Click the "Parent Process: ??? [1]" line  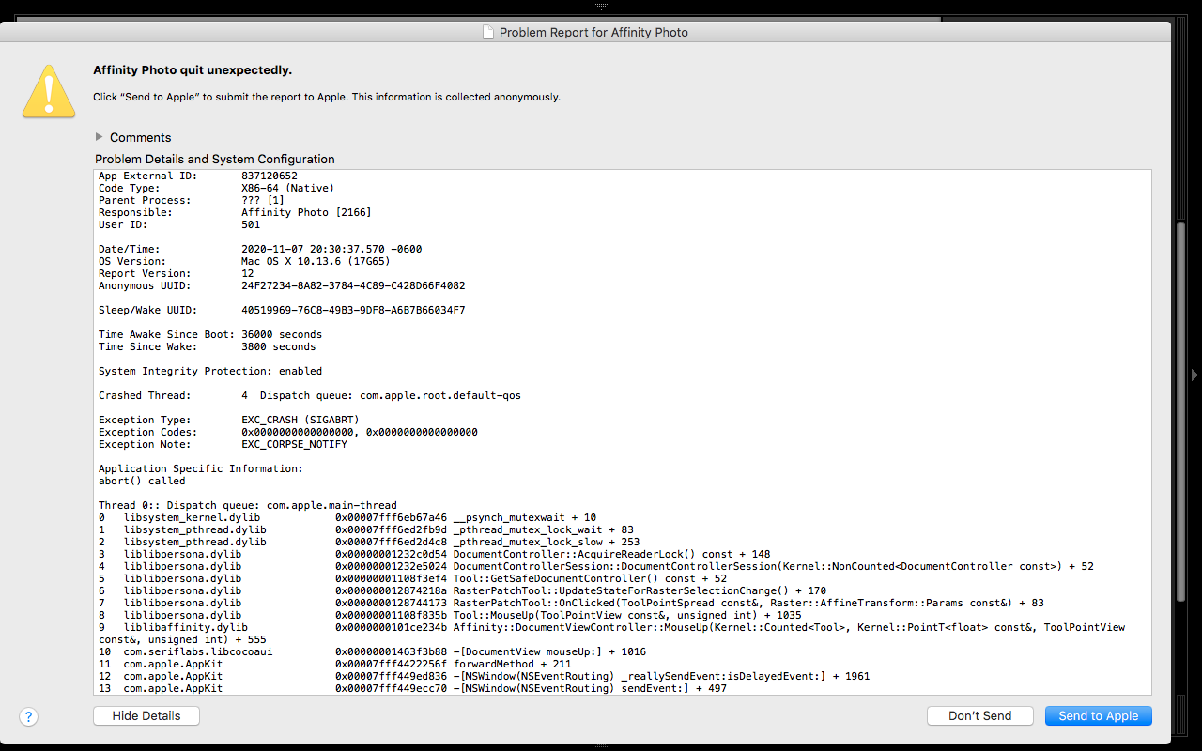(x=192, y=200)
